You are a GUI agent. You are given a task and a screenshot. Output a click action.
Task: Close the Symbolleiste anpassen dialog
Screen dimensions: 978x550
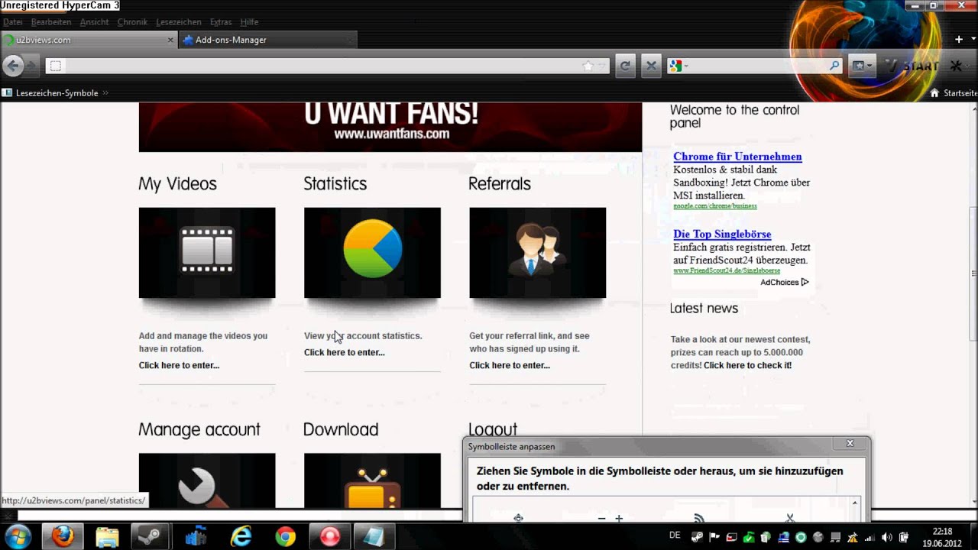(x=850, y=444)
